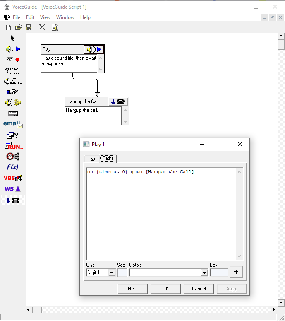Screen dimensions: 285x321
Task: Restore the inner script document window
Action: pyautogui.click(x=272, y=18)
